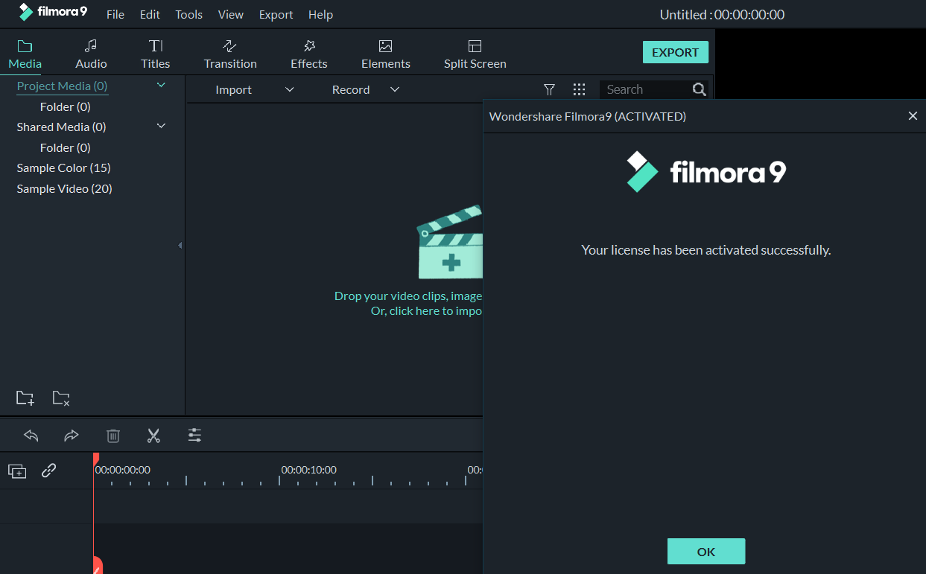Open Sample Color (15)

coord(64,168)
